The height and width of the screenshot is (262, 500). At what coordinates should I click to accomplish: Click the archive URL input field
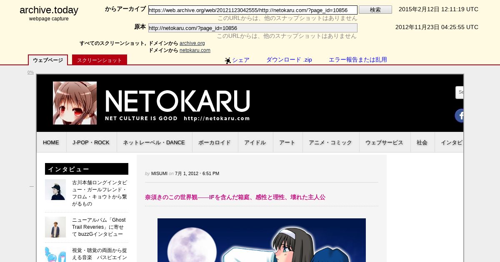(253, 10)
